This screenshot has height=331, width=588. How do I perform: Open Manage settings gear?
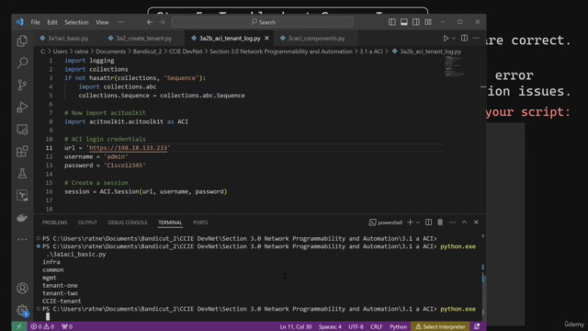[22, 311]
